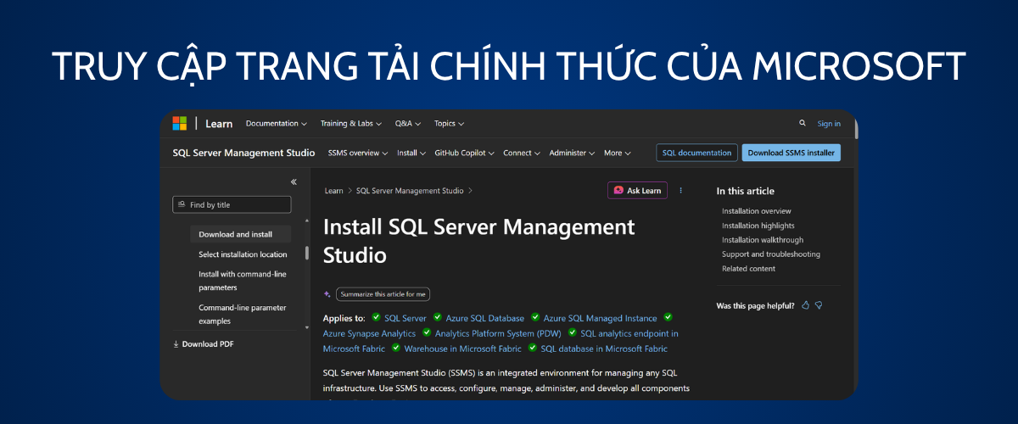
Task: Click the SQL Server Management Studio header title
Action: (243, 153)
